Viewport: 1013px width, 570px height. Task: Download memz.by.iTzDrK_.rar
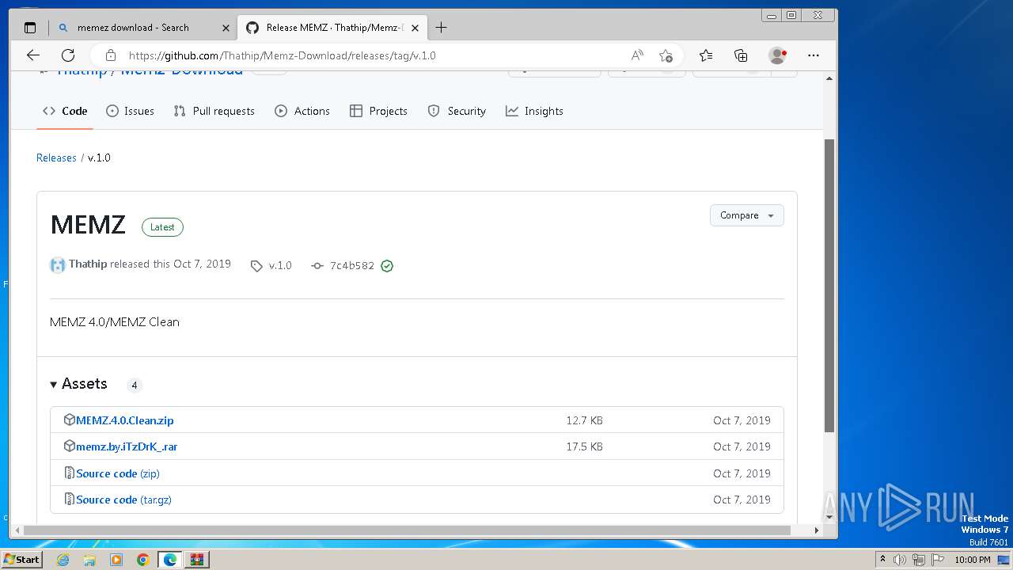tap(127, 446)
